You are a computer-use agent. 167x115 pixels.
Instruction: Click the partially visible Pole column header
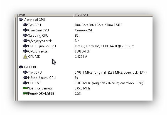[45, 15]
